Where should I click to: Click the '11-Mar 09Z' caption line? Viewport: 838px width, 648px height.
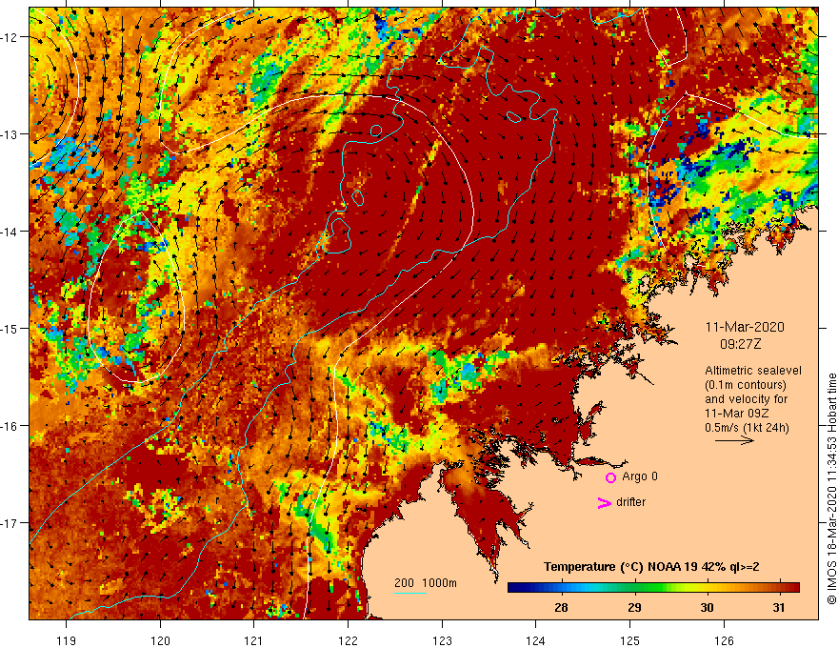[x=737, y=414]
